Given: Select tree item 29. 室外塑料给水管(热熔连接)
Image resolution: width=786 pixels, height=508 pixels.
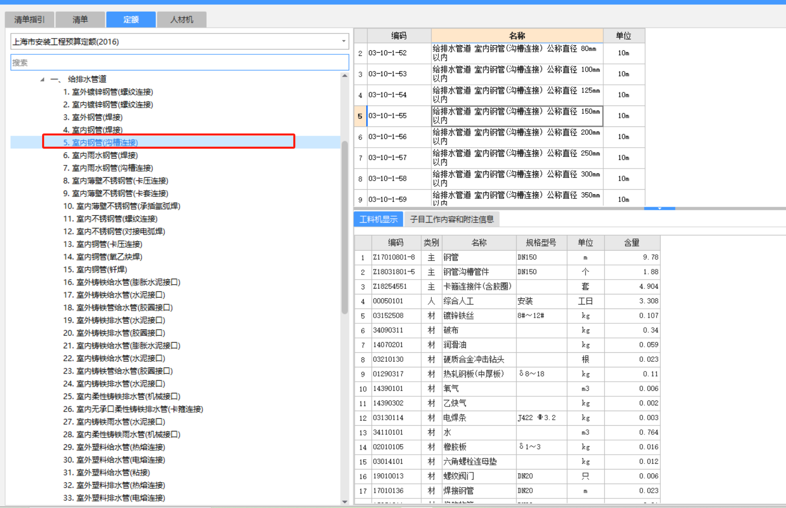Looking at the screenshot, I should (114, 447).
